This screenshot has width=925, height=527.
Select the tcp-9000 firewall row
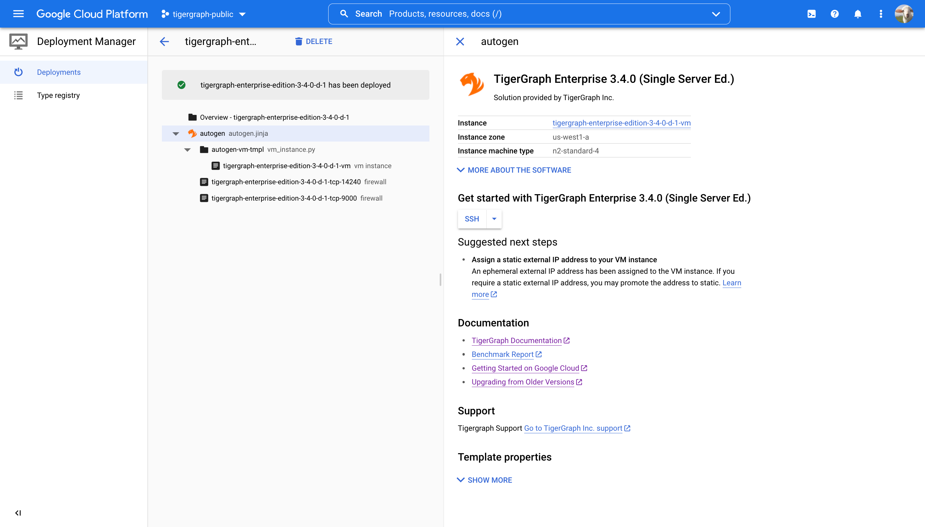tap(295, 198)
